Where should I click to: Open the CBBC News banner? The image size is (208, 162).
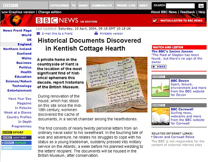click(16, 143)
